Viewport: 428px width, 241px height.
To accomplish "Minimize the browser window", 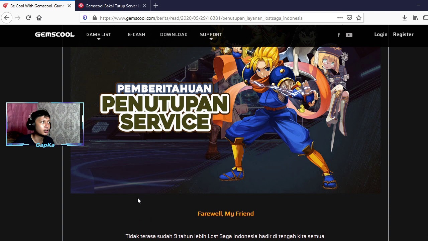I will (x=418, y=5).
